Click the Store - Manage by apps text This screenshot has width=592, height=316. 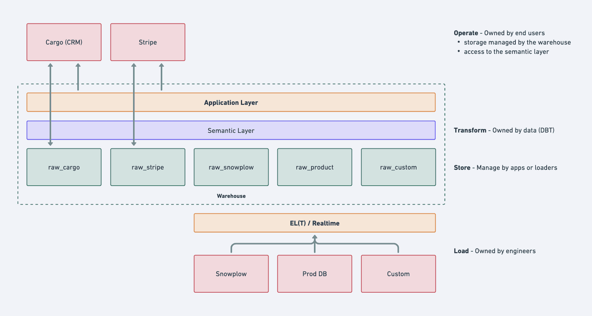point(505,168)
